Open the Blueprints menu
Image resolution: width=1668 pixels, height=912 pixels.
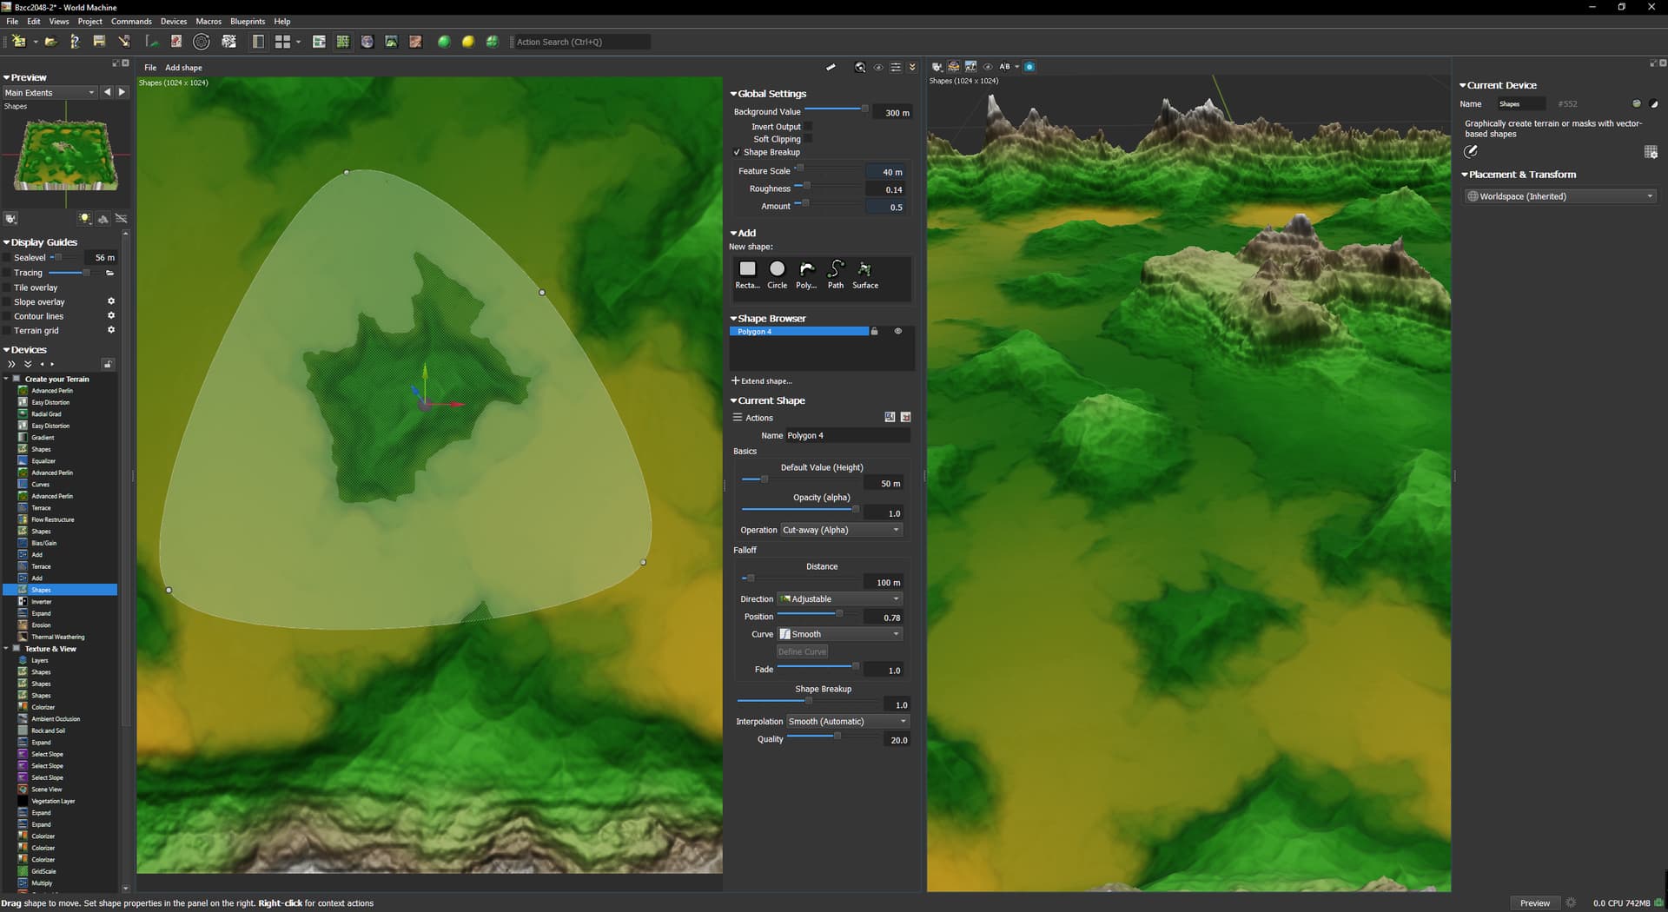coord(248,22)
